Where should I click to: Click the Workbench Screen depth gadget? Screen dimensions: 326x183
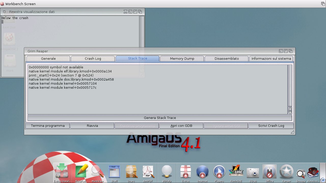tap(323, 4)
